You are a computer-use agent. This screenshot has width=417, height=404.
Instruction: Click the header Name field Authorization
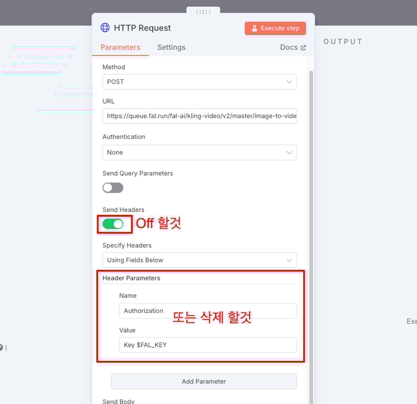[x=207, y=311]
